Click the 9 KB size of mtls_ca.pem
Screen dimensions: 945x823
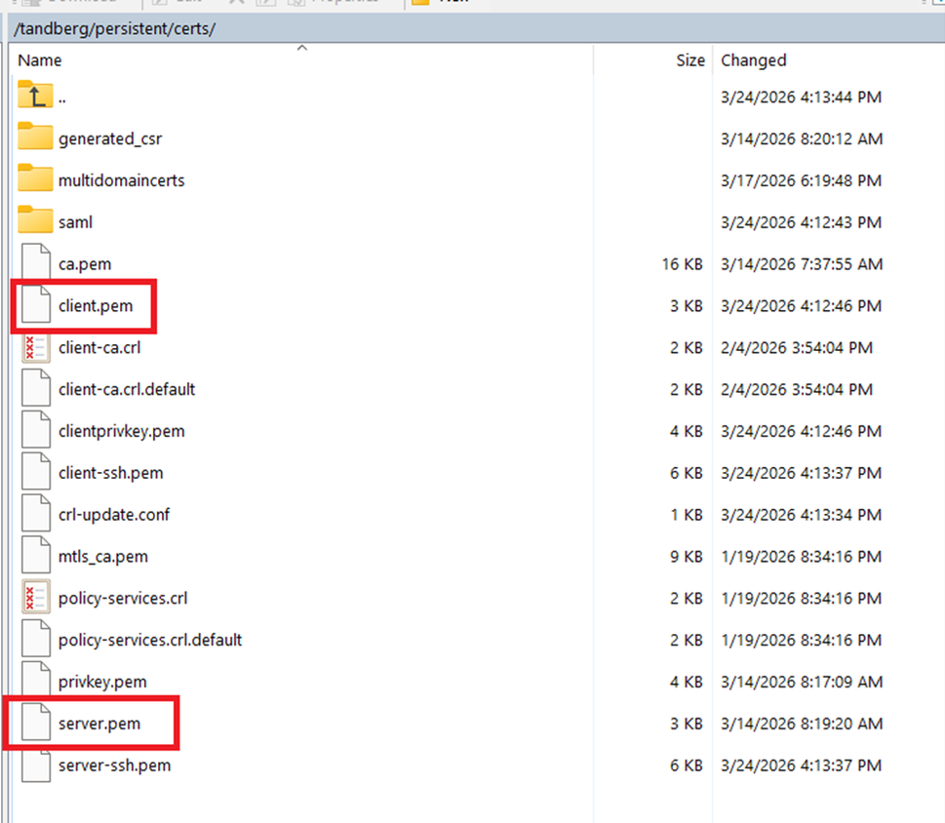(x=687, y=557)
